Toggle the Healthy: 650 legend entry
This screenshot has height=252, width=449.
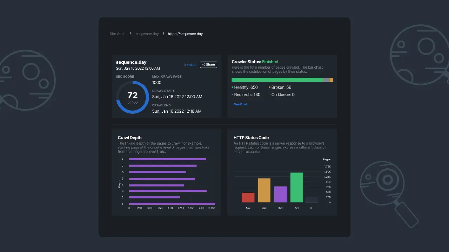[x=246, y=87]
